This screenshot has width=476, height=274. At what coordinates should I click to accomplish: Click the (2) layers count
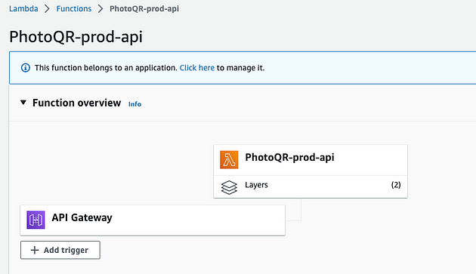(396, 185)
